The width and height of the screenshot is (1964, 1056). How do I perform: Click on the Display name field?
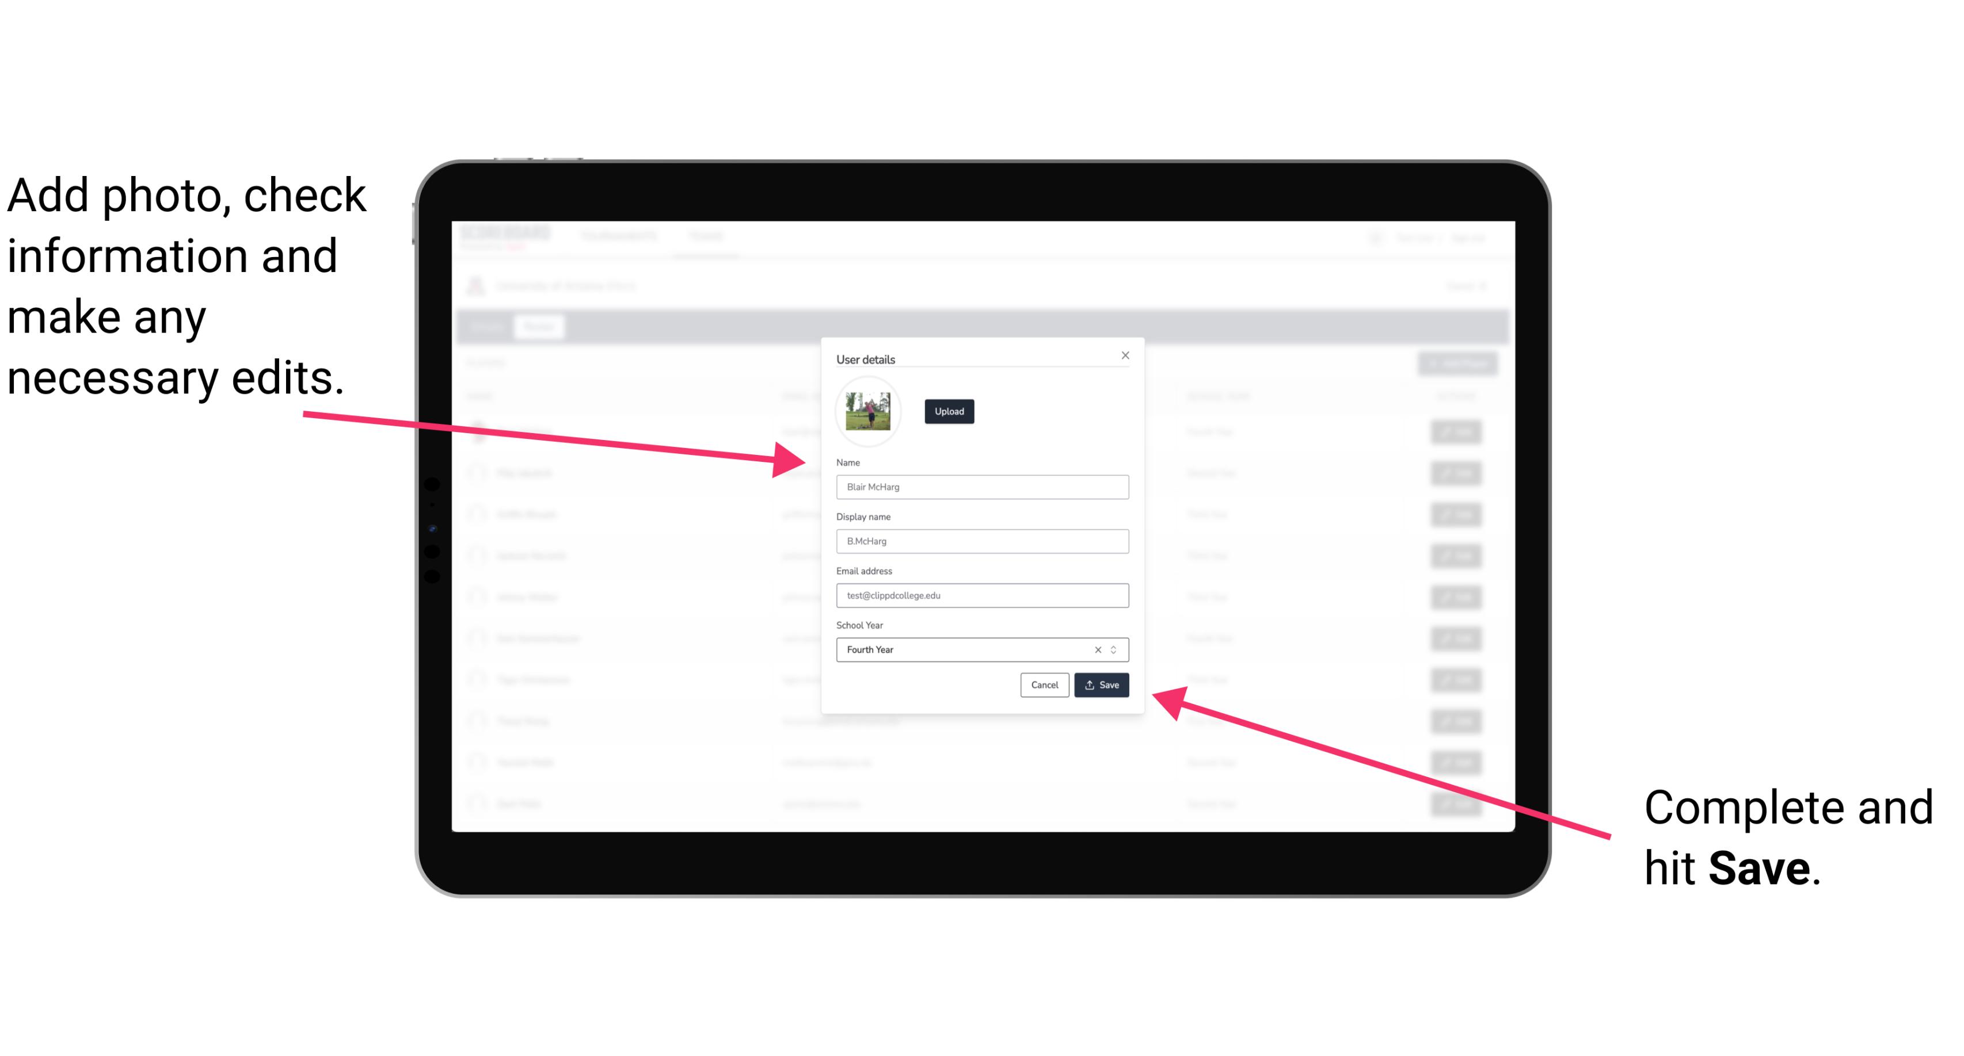coord(981,541)
